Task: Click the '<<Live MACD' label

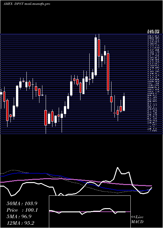Action: coord(137,219)
